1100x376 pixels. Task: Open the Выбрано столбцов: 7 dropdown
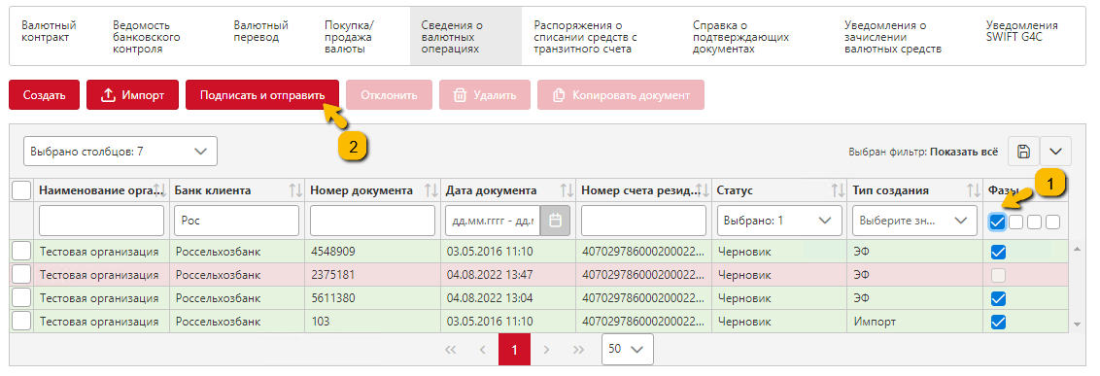click(x=120, y=151)
